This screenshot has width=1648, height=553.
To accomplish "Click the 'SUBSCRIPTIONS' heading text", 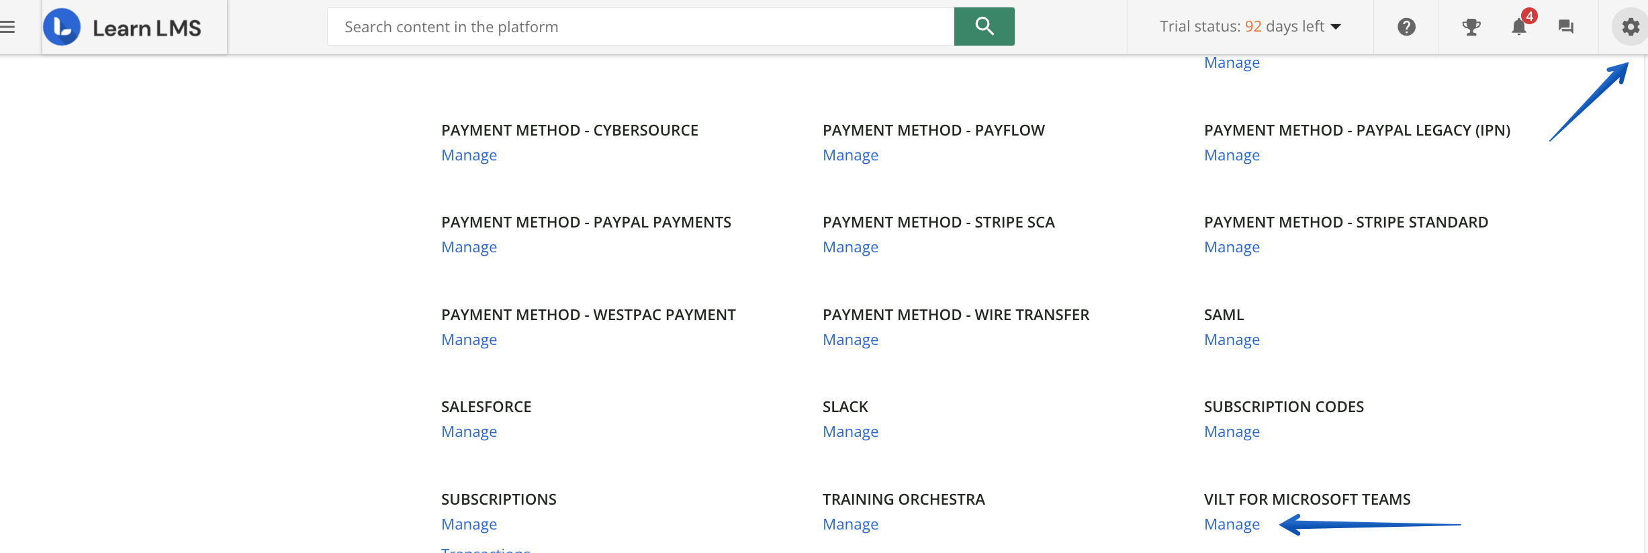I will [498, 499].
